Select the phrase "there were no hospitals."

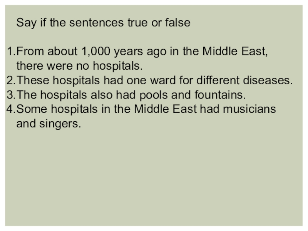coord(79,66)
